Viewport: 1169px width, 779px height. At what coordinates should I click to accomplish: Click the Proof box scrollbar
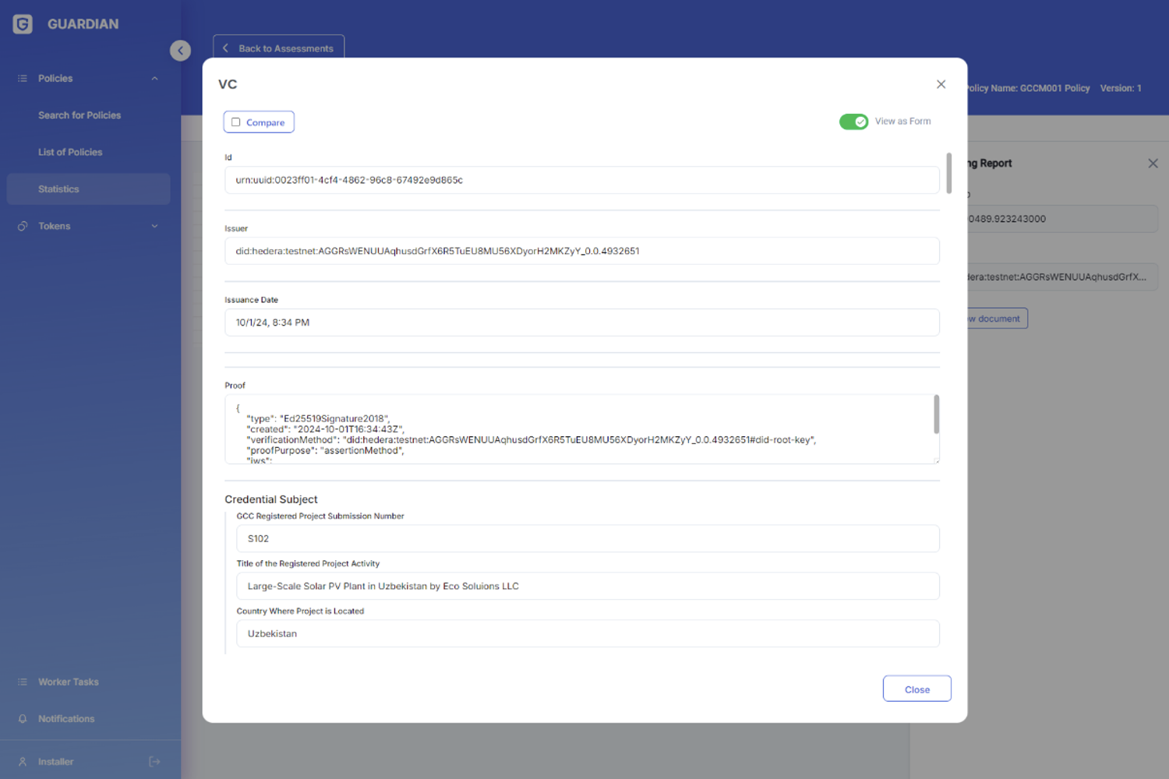click(936, 414)
